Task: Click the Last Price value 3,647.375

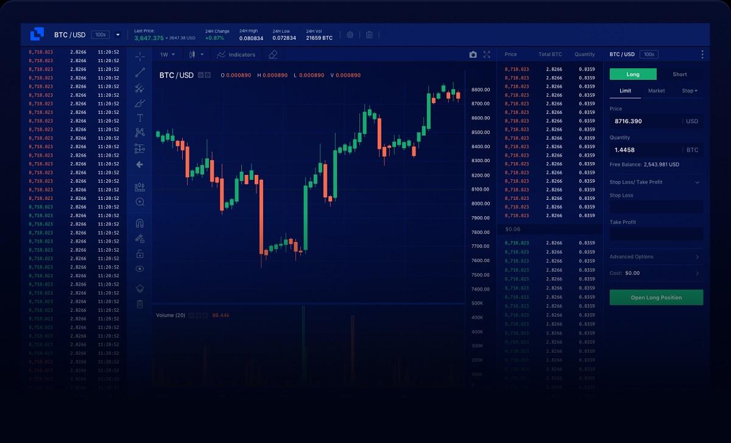Action: point(149,38)
